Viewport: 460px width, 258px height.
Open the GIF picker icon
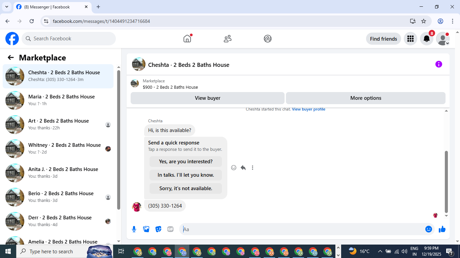click(170, 229)
